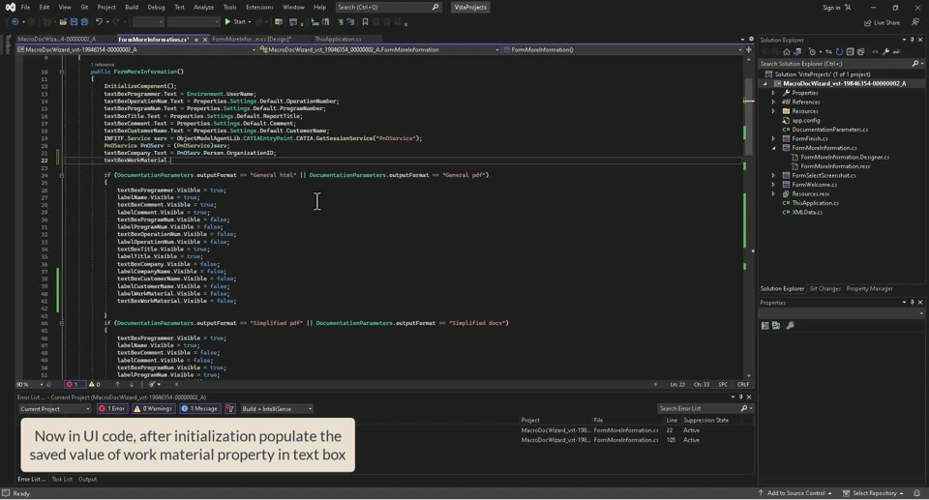The width and height of the screenshot is (929, 500).
Task: Expand the Resources folder node
Action: point(773,111)
